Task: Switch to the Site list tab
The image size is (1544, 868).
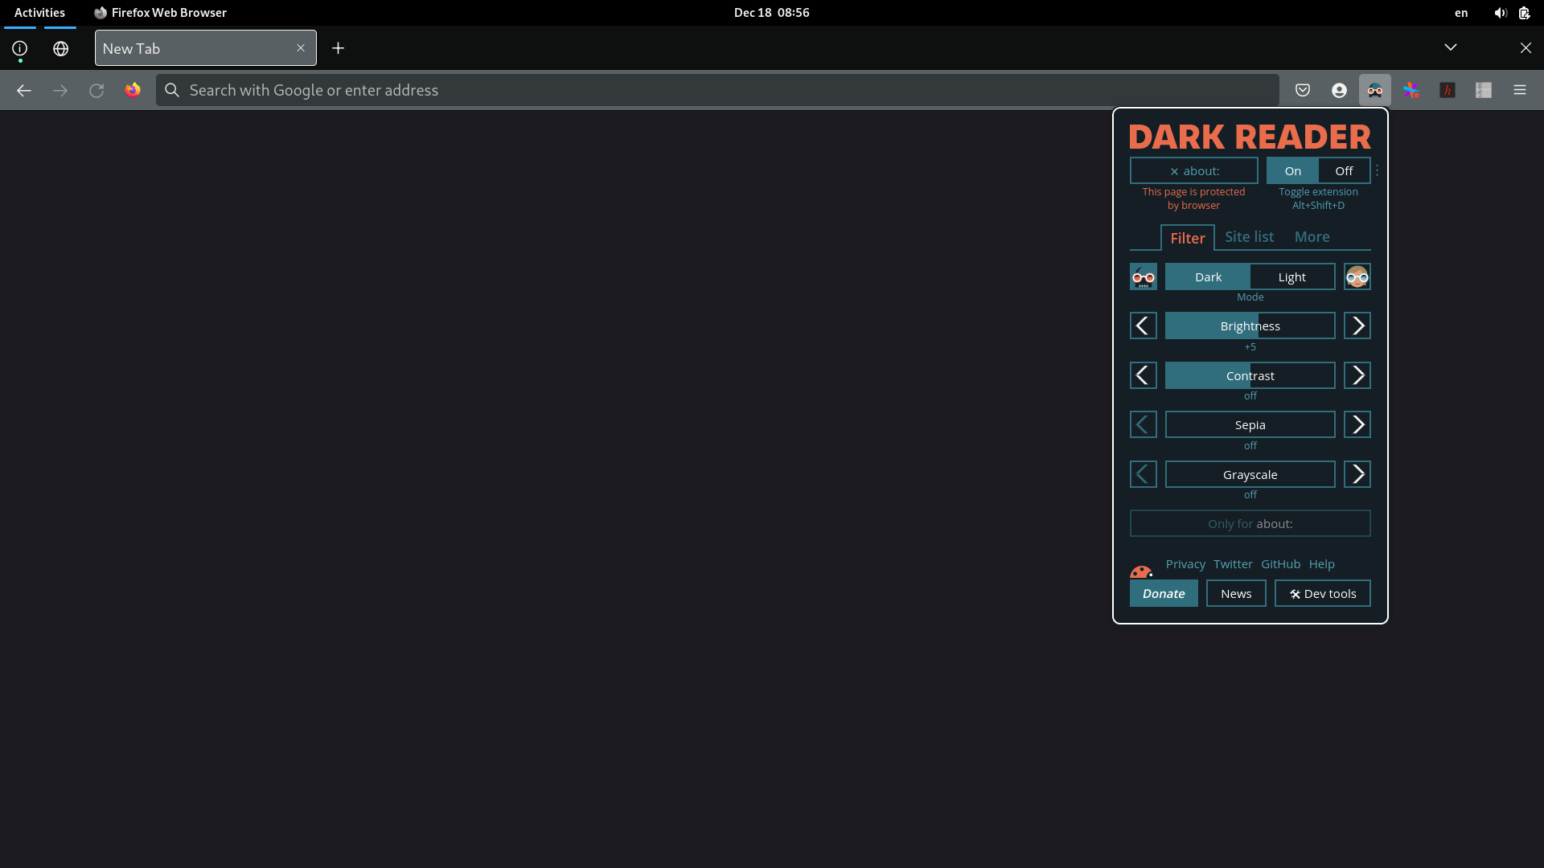Action: [x=1249, y=236]
